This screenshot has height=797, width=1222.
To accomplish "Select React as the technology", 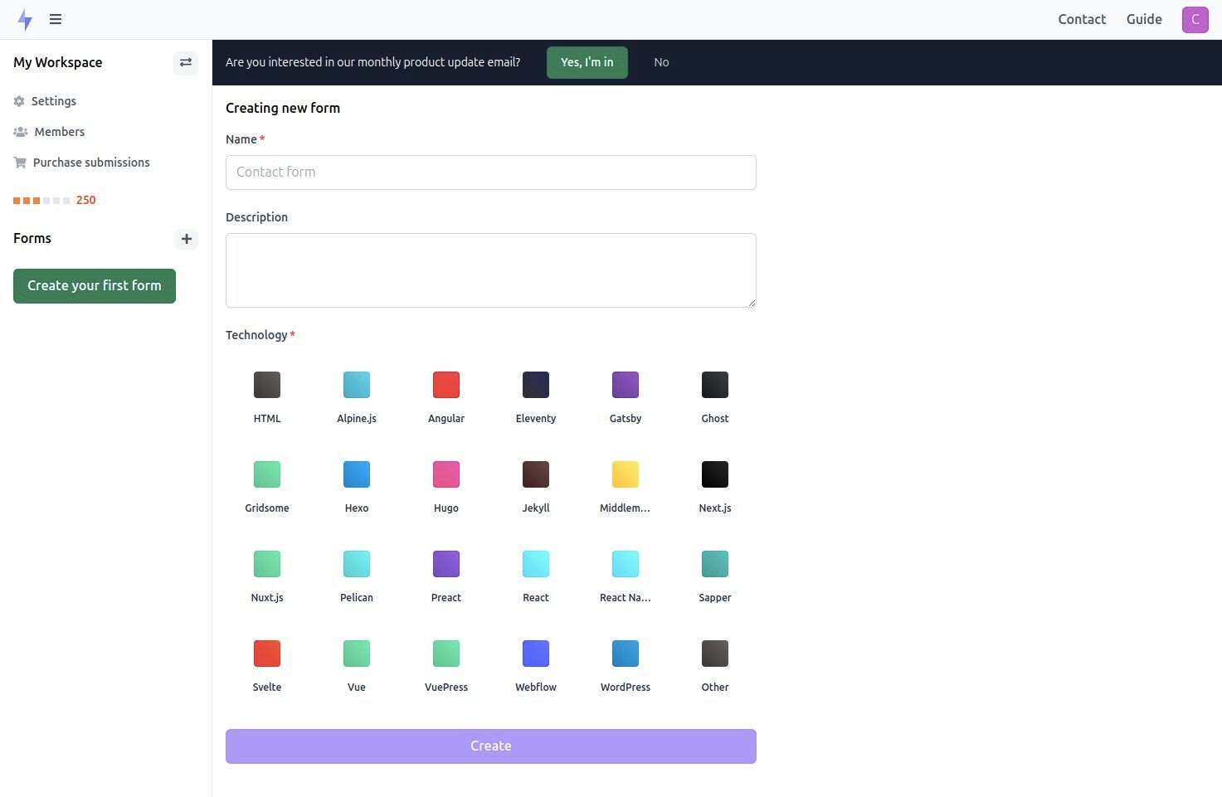I will [535, 563].
